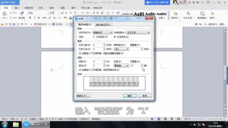The width and height of the screenshot is (228, 128).
Task: Select the indents and spacing (缩进和间距) tab
Action: (85, 25)
